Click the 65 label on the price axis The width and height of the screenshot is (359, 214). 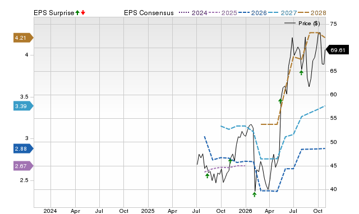pyautogui.click(x=333, y=71)
